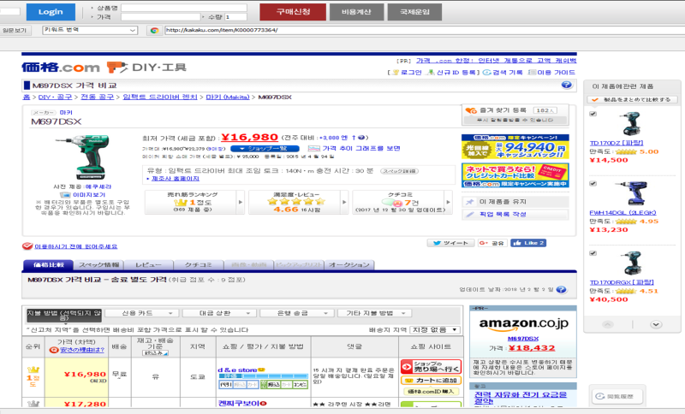The width and height of the screenshot is (685, 414).
Task: Open the d&e store shop link
Action: coord(237,370)
